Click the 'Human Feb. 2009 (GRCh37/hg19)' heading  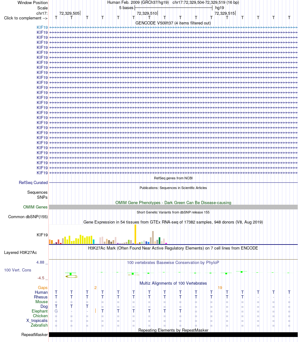click(x=138, y=3)
